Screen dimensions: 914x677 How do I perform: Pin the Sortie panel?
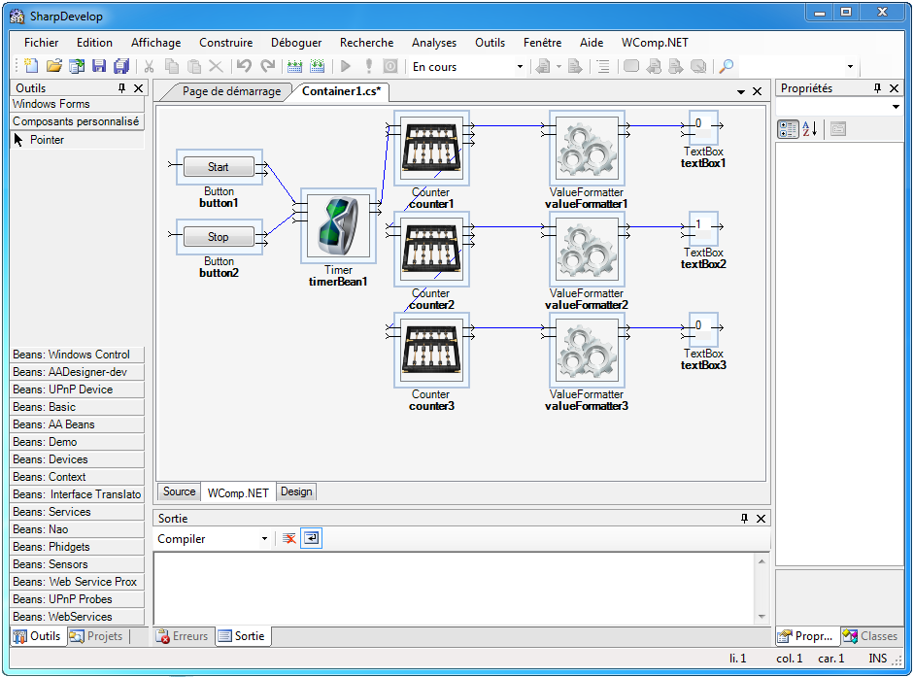744,519
